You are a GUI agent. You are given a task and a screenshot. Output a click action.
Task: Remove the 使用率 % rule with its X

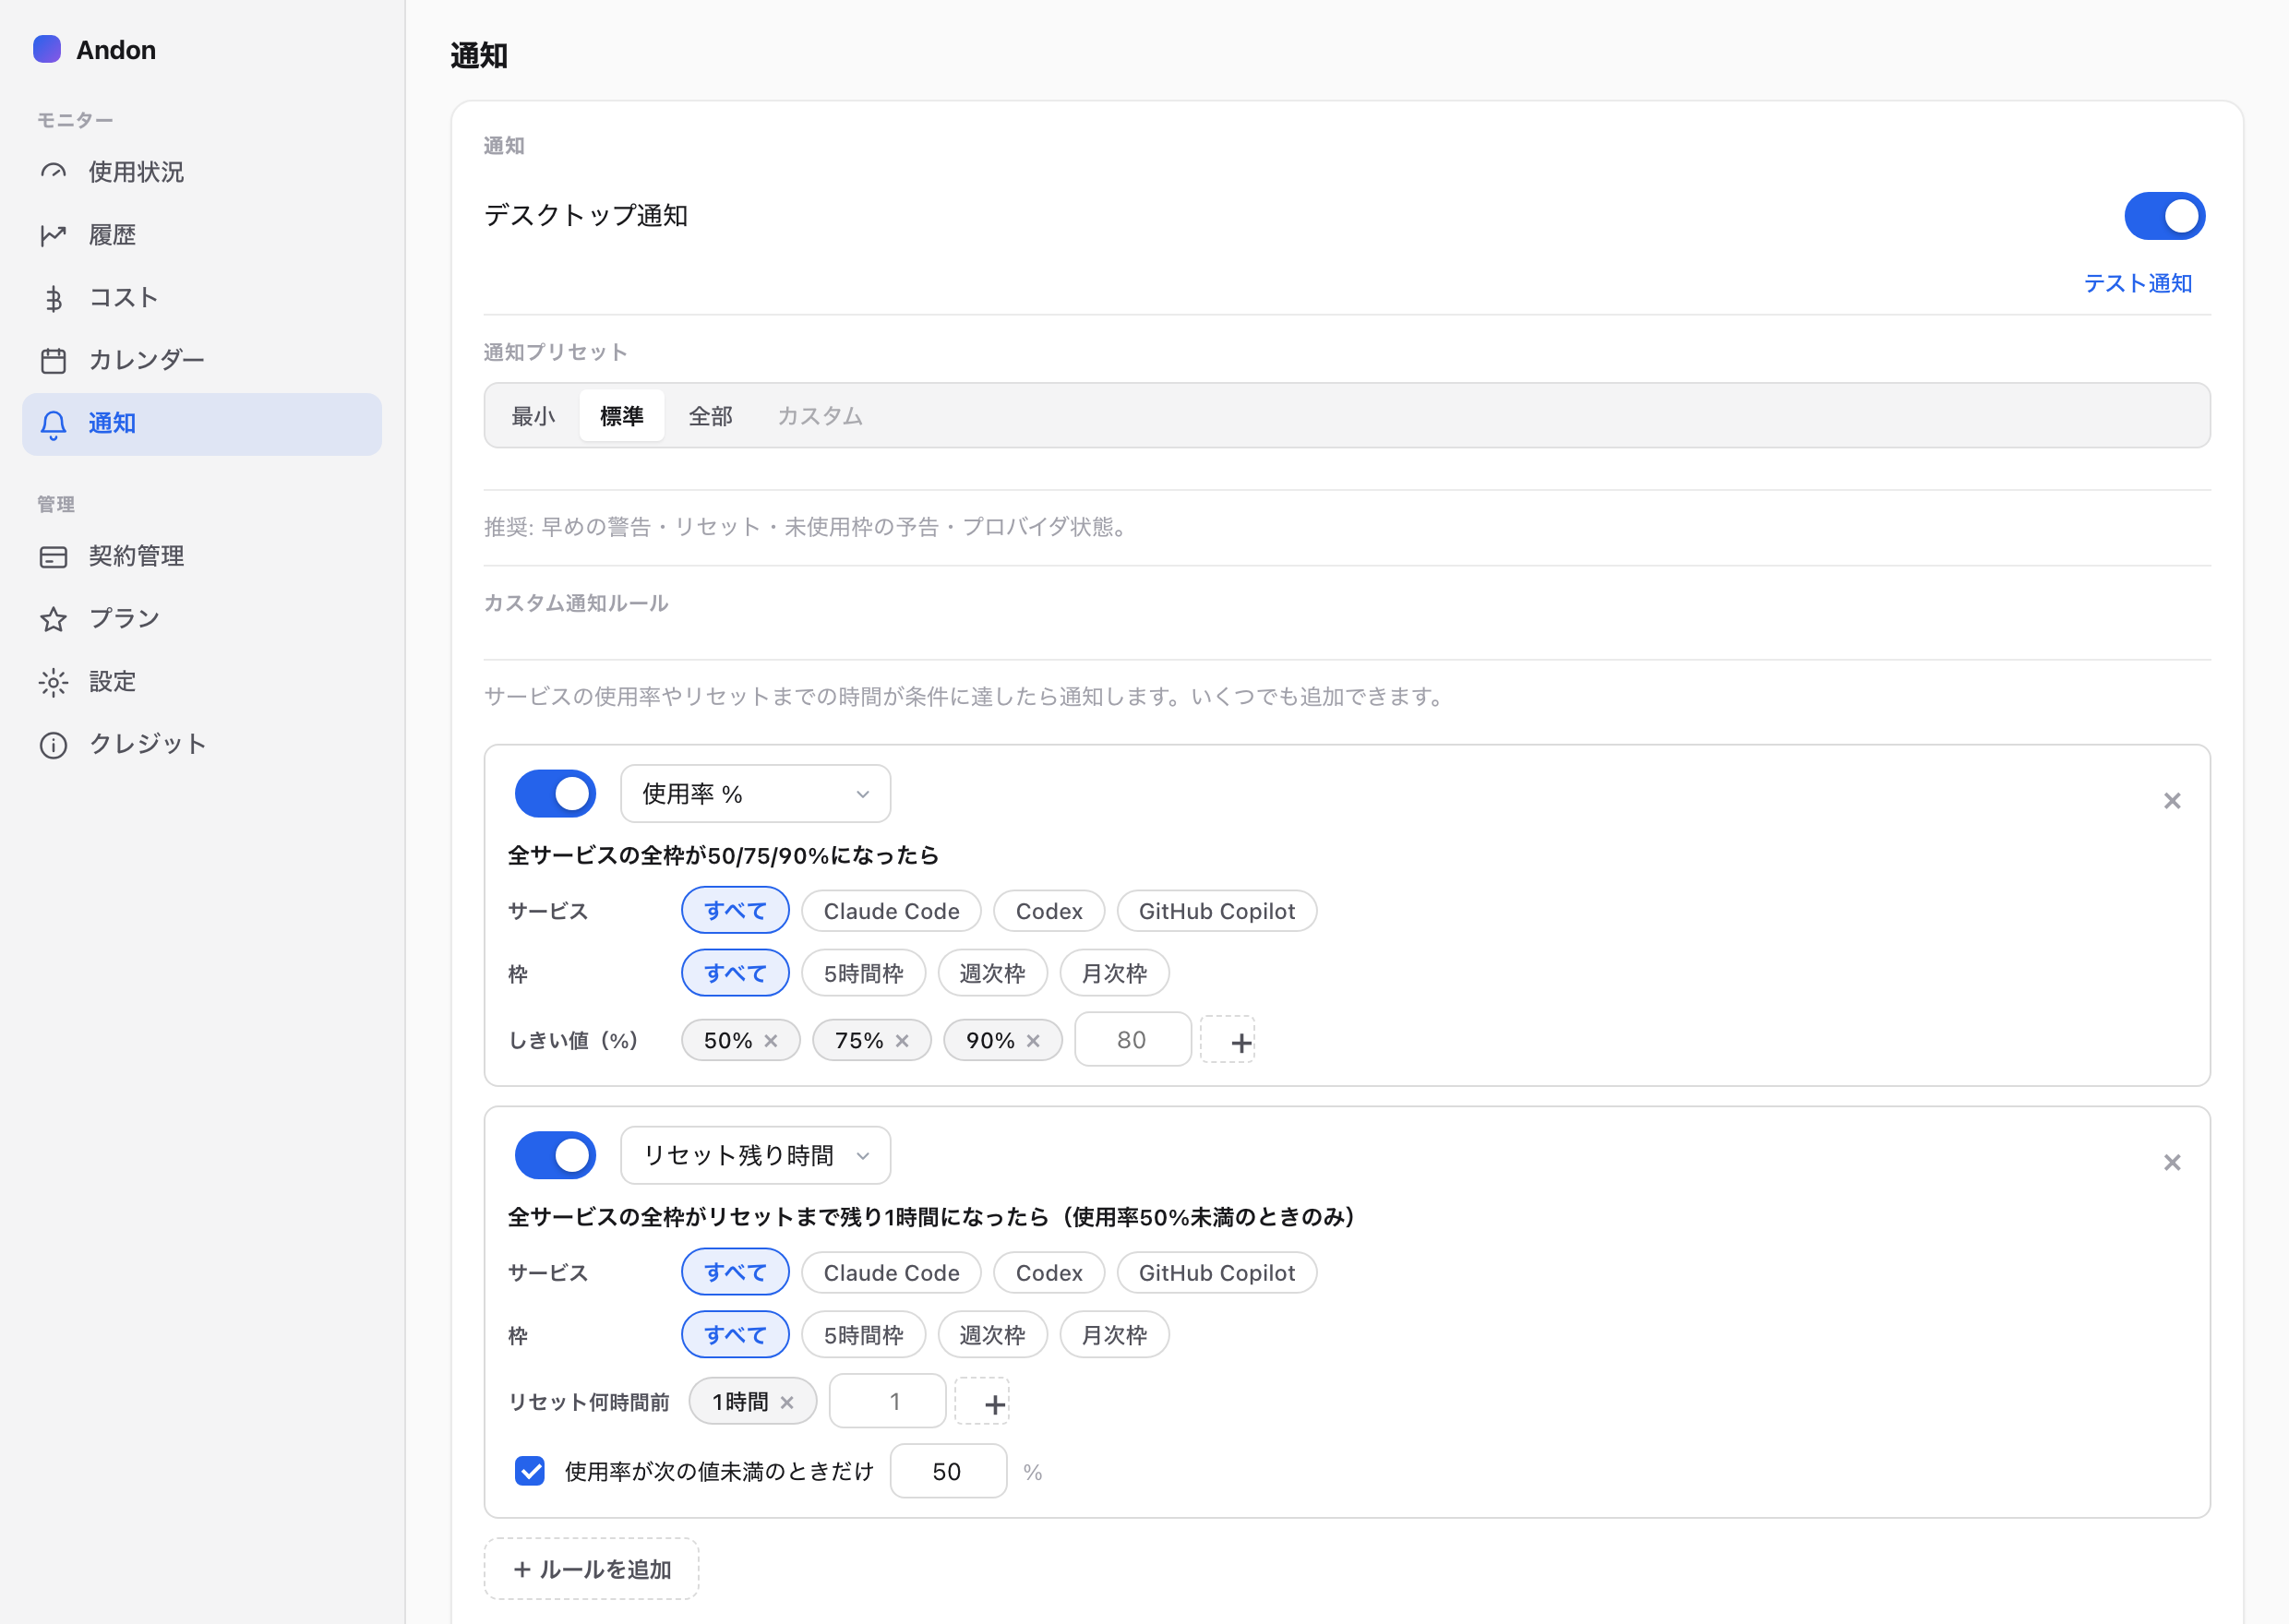pos(2171,800)
